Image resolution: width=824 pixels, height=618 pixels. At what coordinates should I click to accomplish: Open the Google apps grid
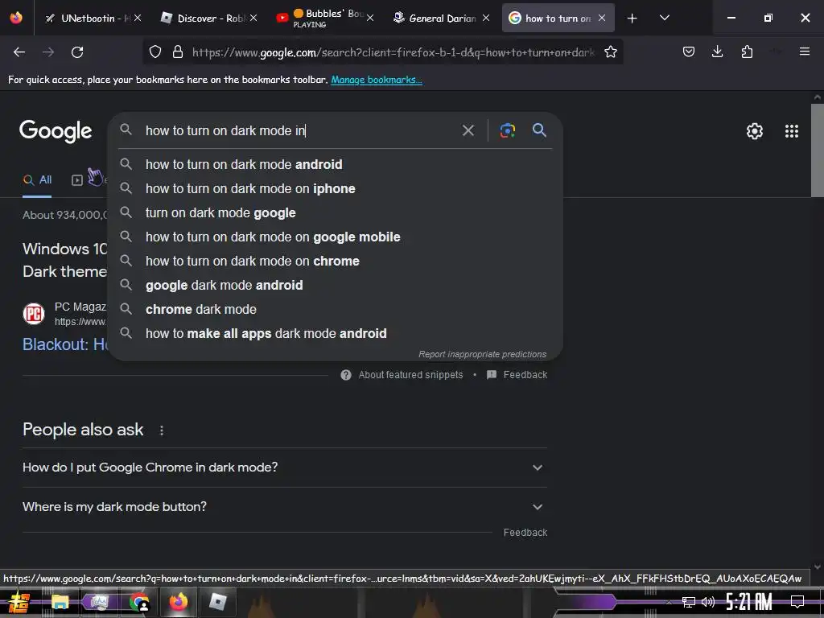pyautogui.click(x=792, y=131)
